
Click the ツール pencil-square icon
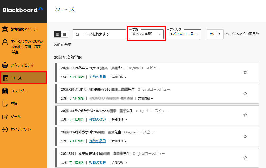pos(5,117)
